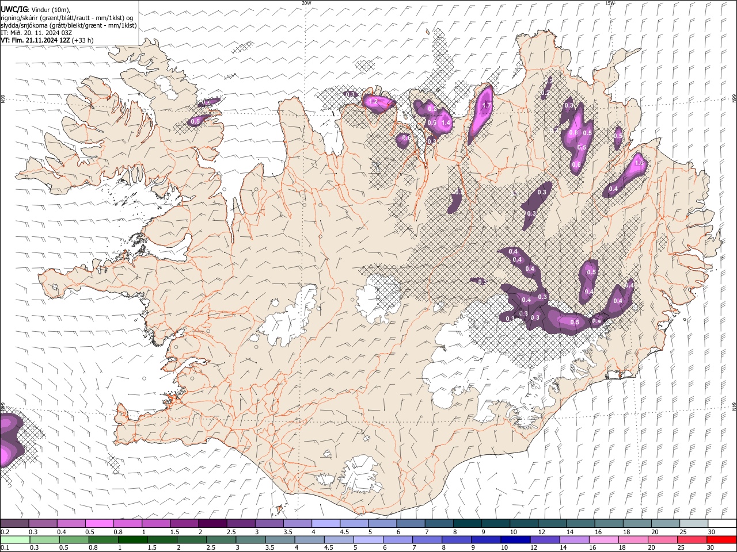737x552 pixels.
Task: Click the pale grey upper swatch between 25 and 30
Action: click(x=693, y=524)
